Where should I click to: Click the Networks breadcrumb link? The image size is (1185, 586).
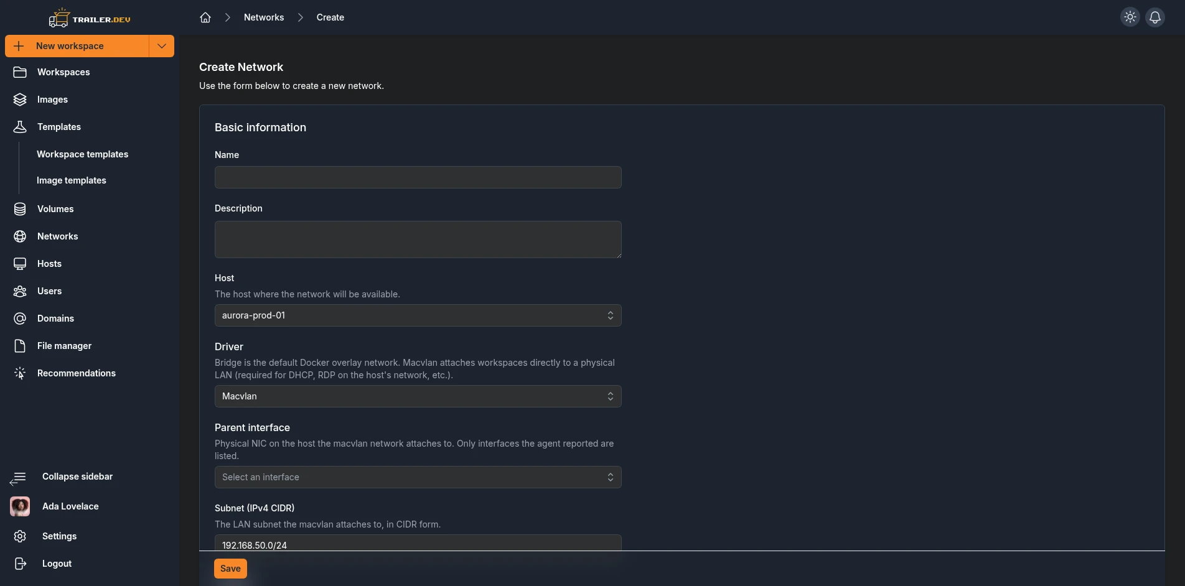point(264,17)
